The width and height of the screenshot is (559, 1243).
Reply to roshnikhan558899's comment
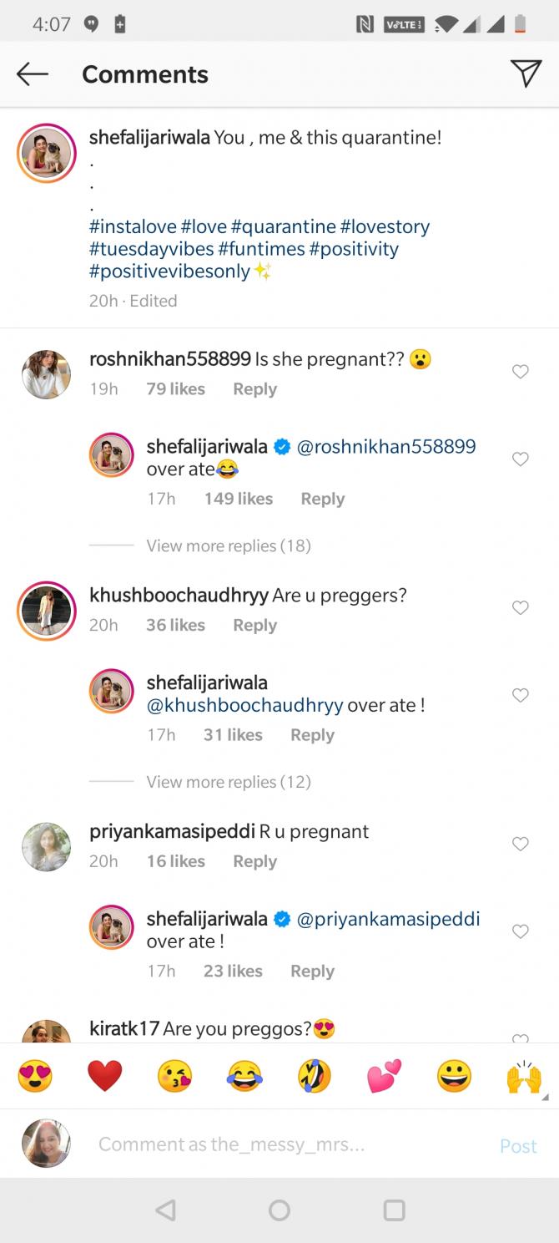pyautogui.click(x=254, y=389)
